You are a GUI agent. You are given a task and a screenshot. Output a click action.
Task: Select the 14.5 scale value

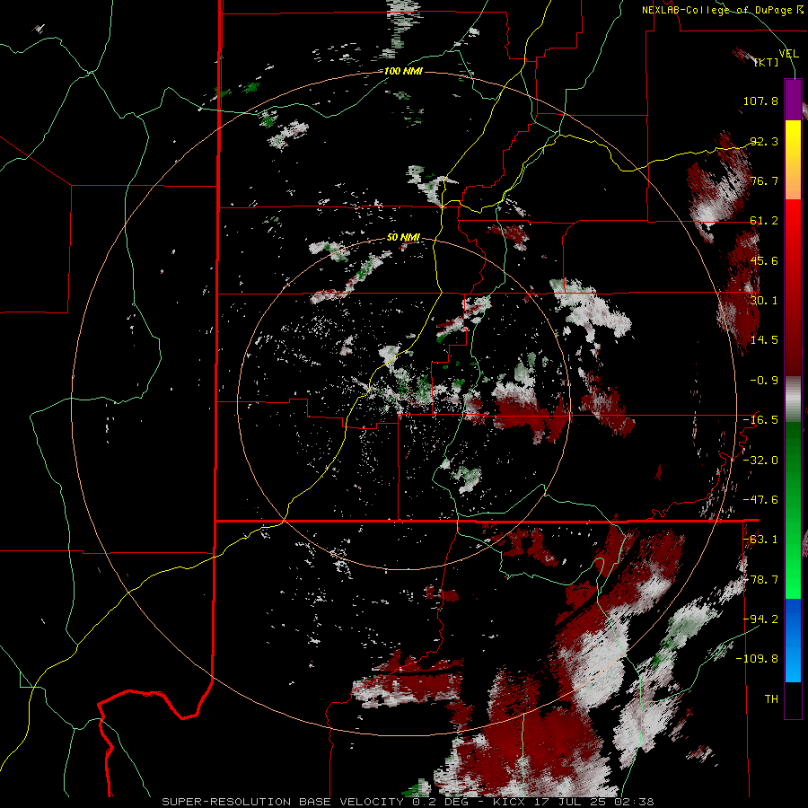pyautogui.click(x=764, y=340)
